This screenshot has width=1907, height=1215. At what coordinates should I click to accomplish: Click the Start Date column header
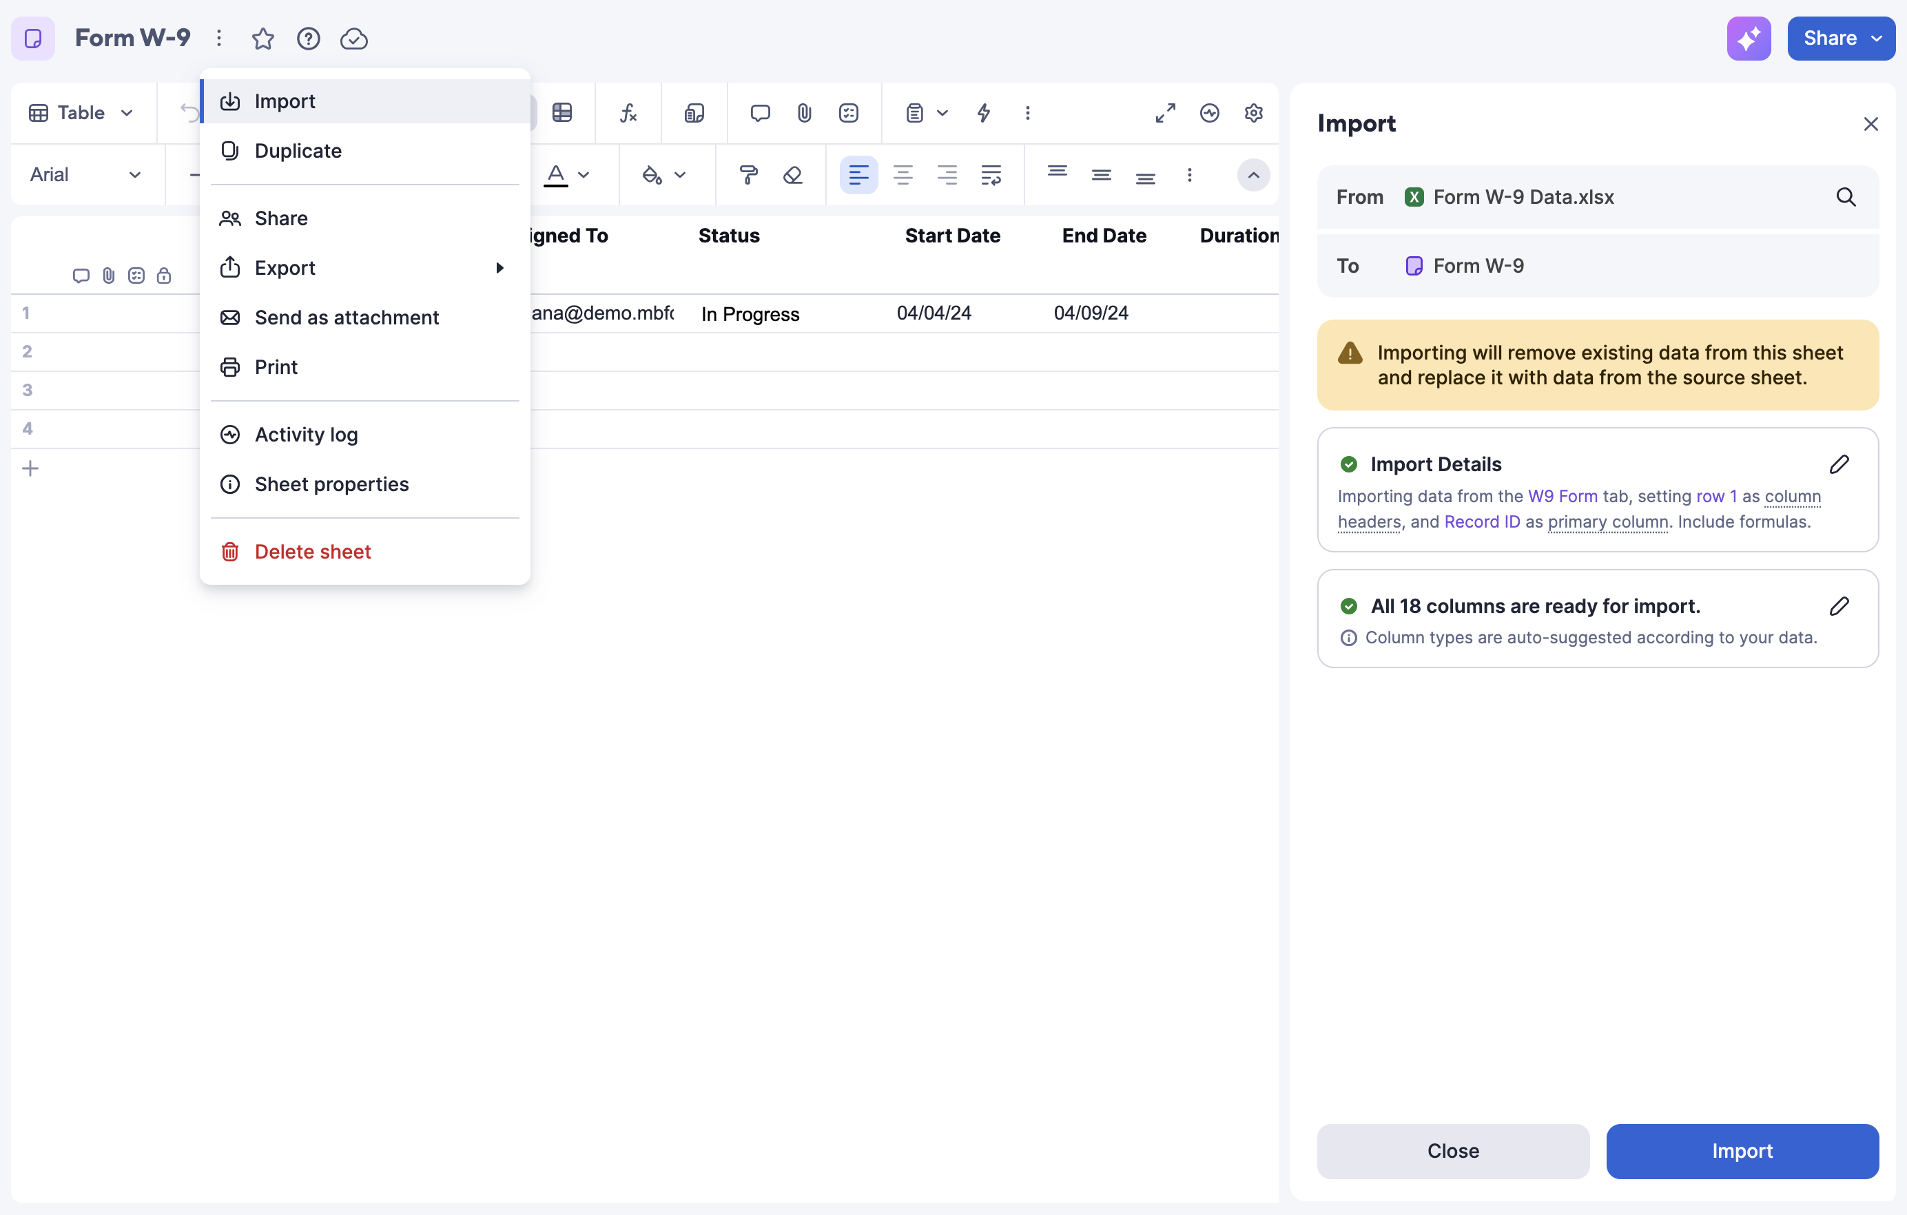pyautogui.click(x=953, y=235)
